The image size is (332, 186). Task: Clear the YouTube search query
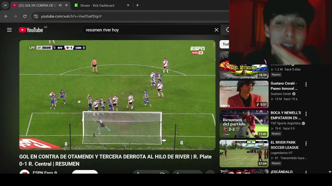(x=217, y=30)
